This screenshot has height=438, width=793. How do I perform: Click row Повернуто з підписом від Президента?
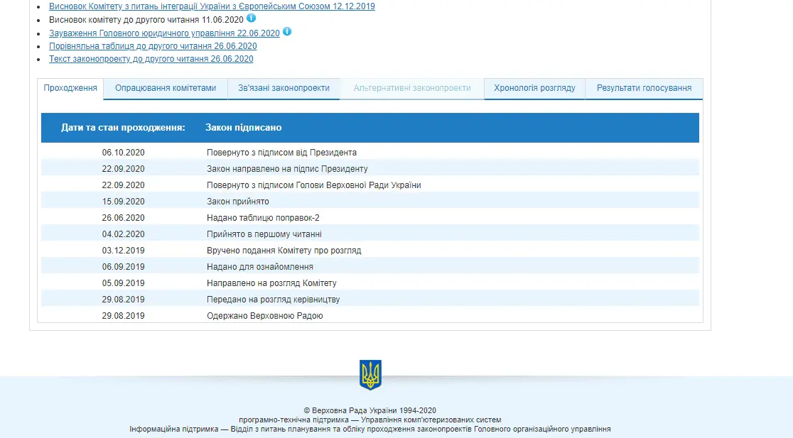point(281,153)
